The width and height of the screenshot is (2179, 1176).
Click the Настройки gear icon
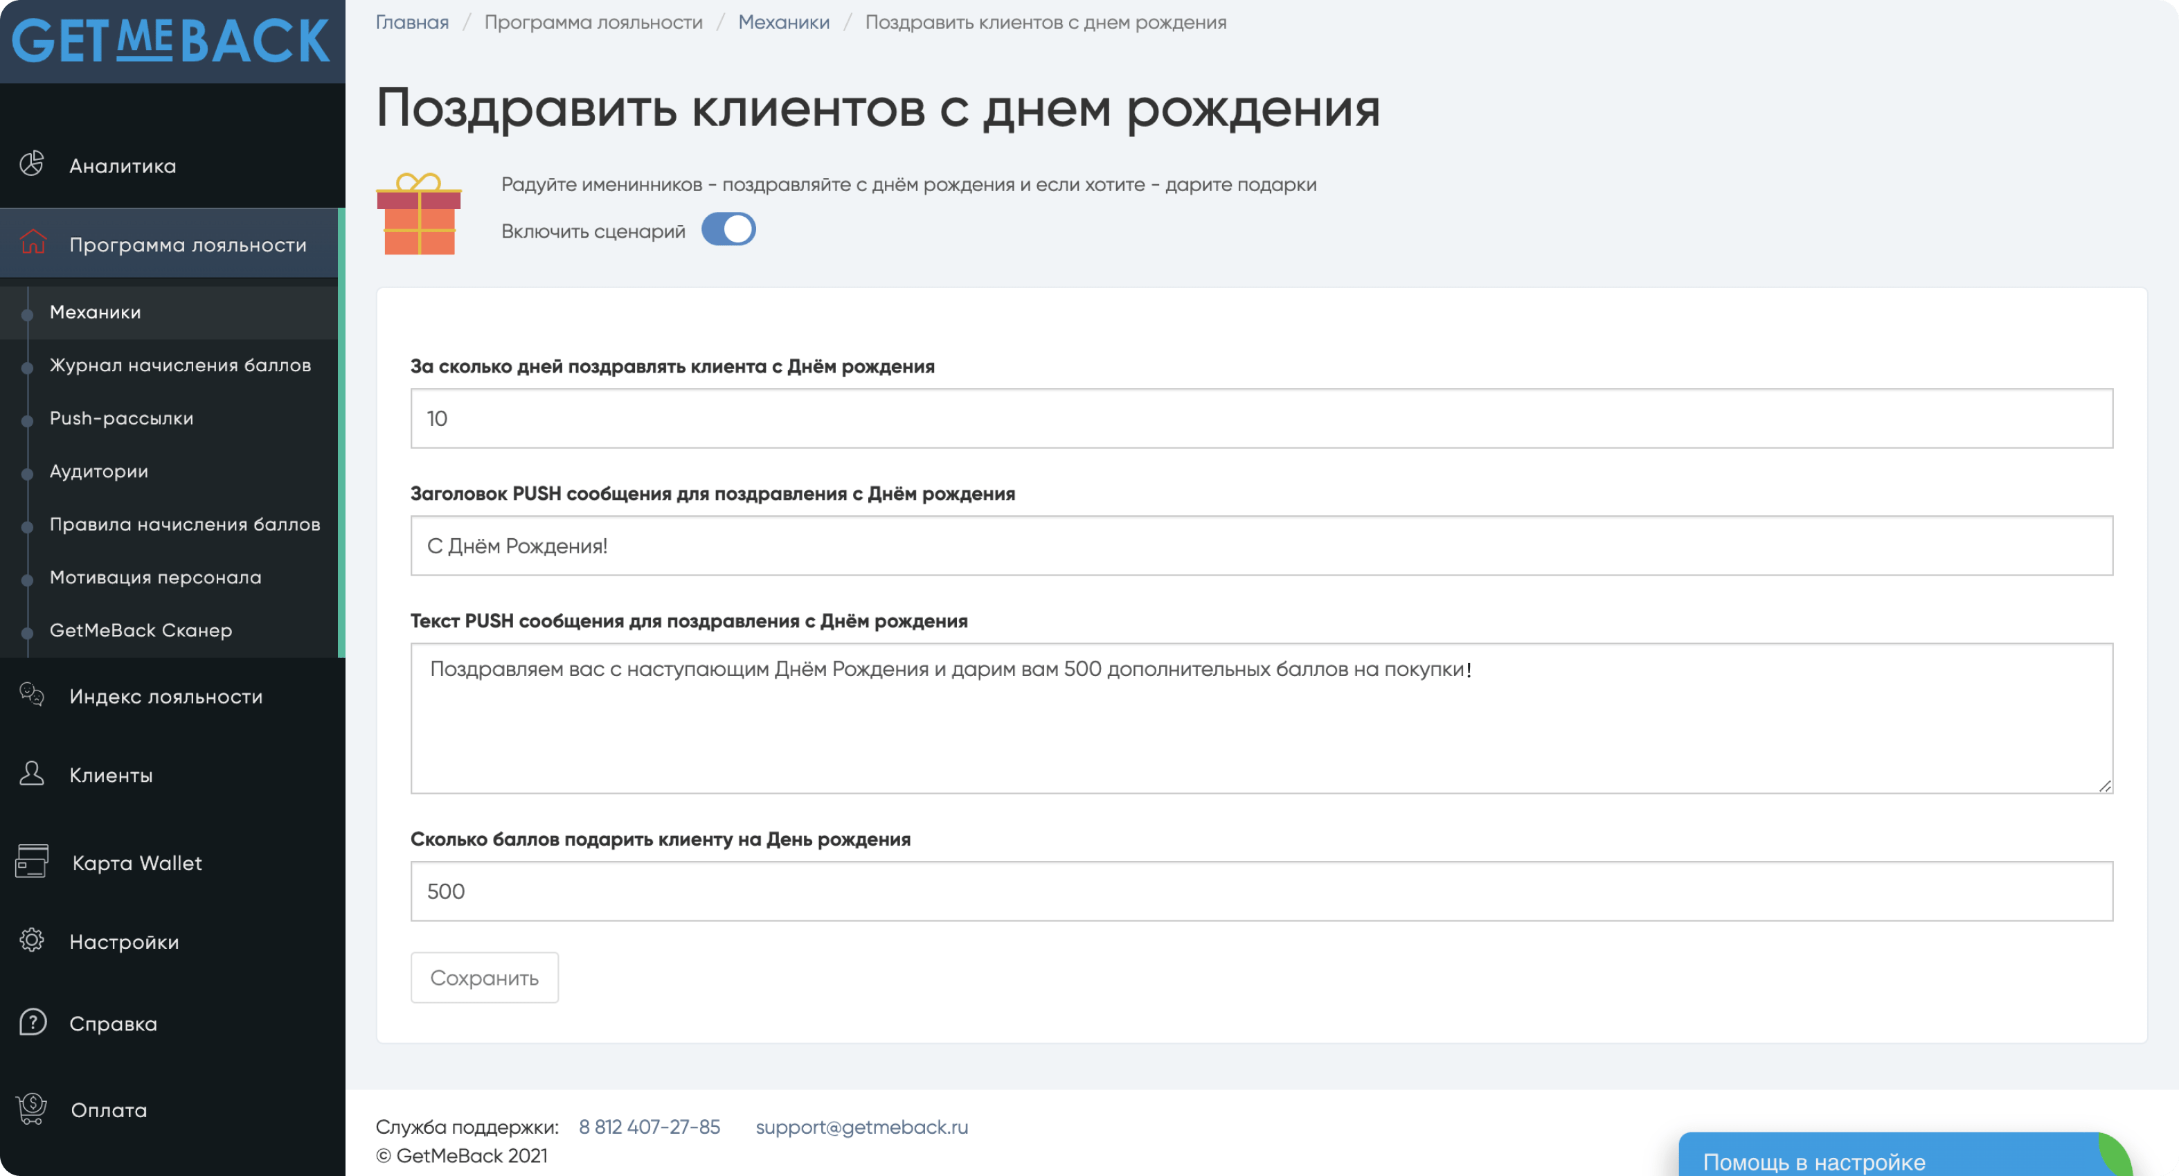[x=32, y=941]
